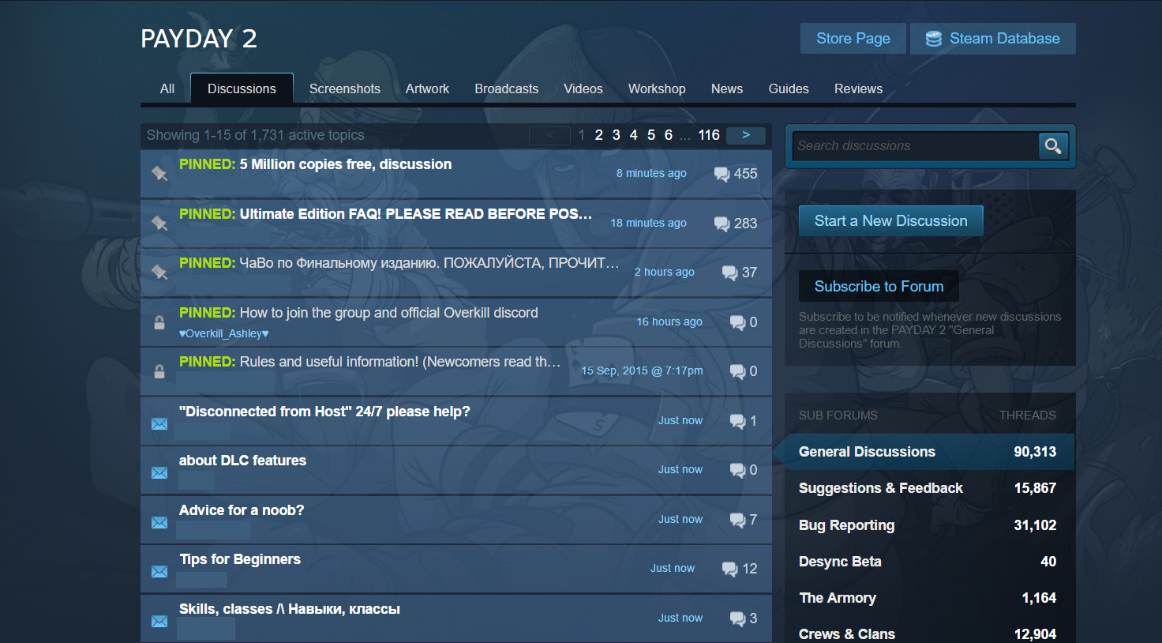Viewport: 1162px width, 643px height.
Task: Select General Discussions sub forum
Action: [x=929, y=452]
